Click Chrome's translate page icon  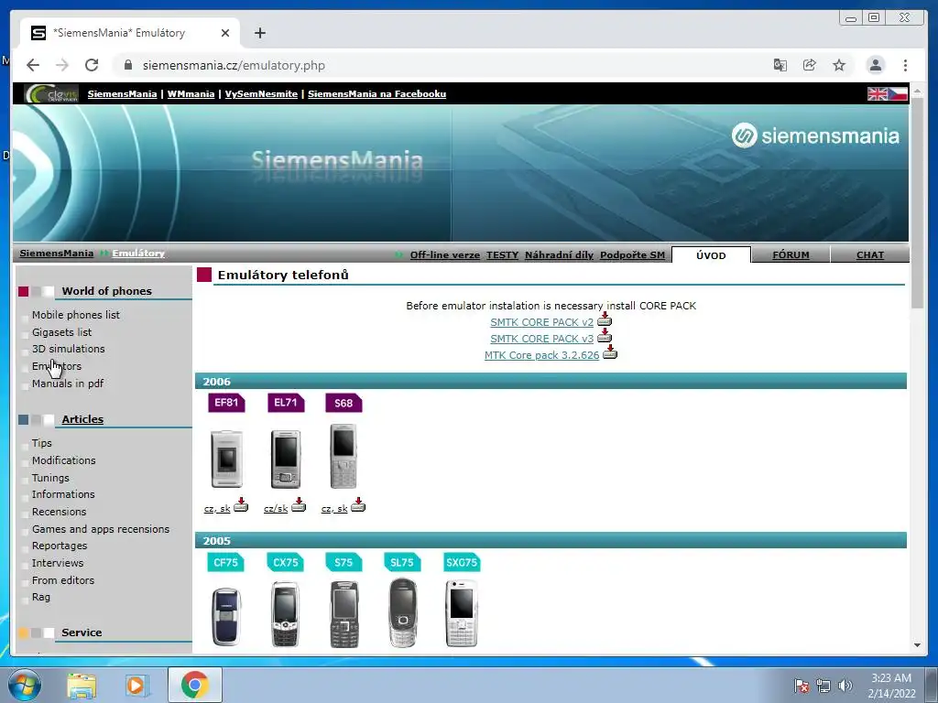click(x=780, y=65)
